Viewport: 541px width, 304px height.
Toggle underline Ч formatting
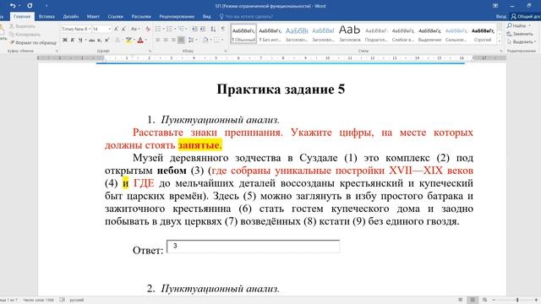[80, 41]
